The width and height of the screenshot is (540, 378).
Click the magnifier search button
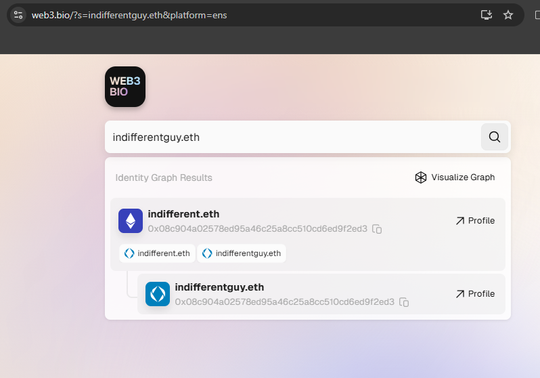(x=494, y=137)
